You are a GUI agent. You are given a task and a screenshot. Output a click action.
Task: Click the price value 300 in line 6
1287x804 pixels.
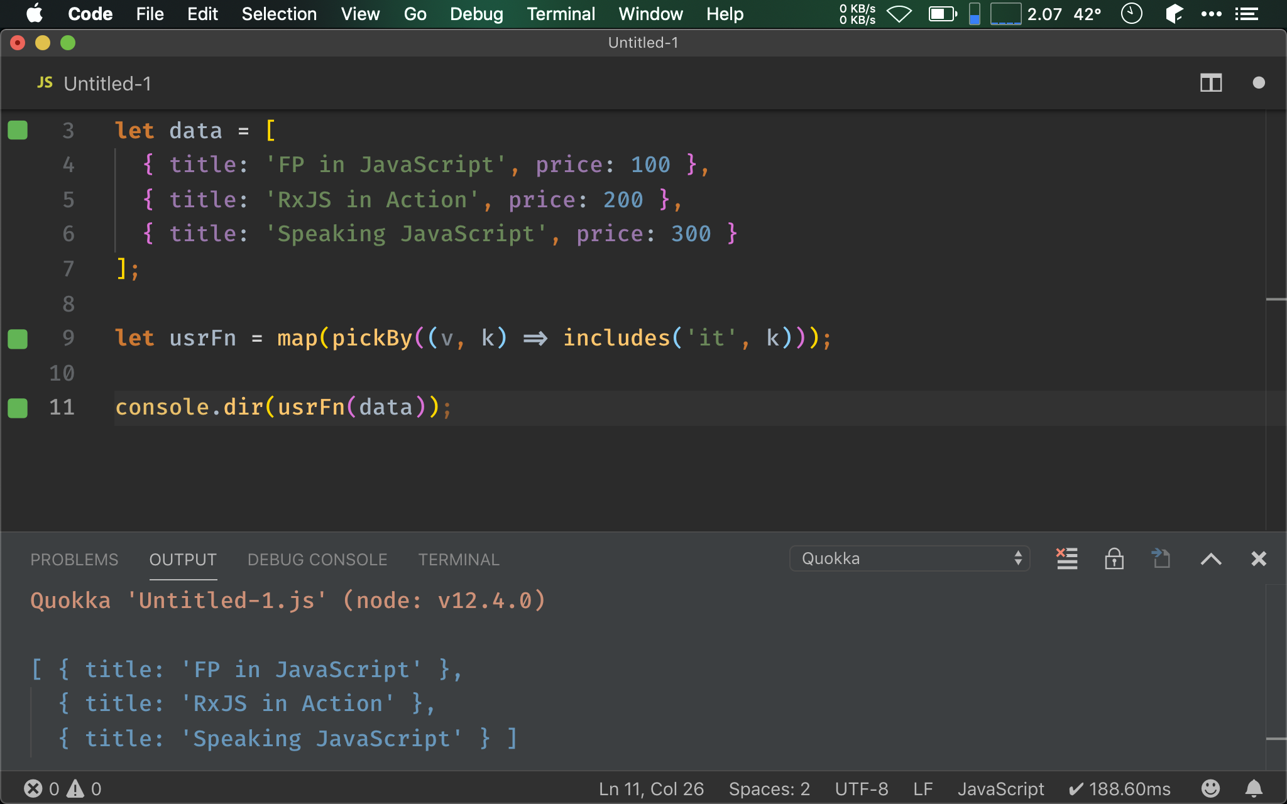coord(691,234)
